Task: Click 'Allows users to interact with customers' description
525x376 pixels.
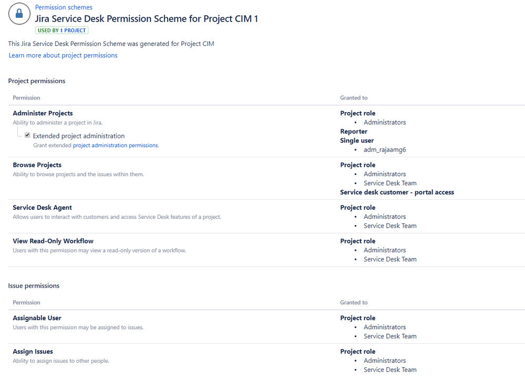Action: pos(117,217)
